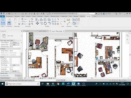Select the Modify arrow tool
The height and width of the screenshot is (98, 131).
(3, 21)
